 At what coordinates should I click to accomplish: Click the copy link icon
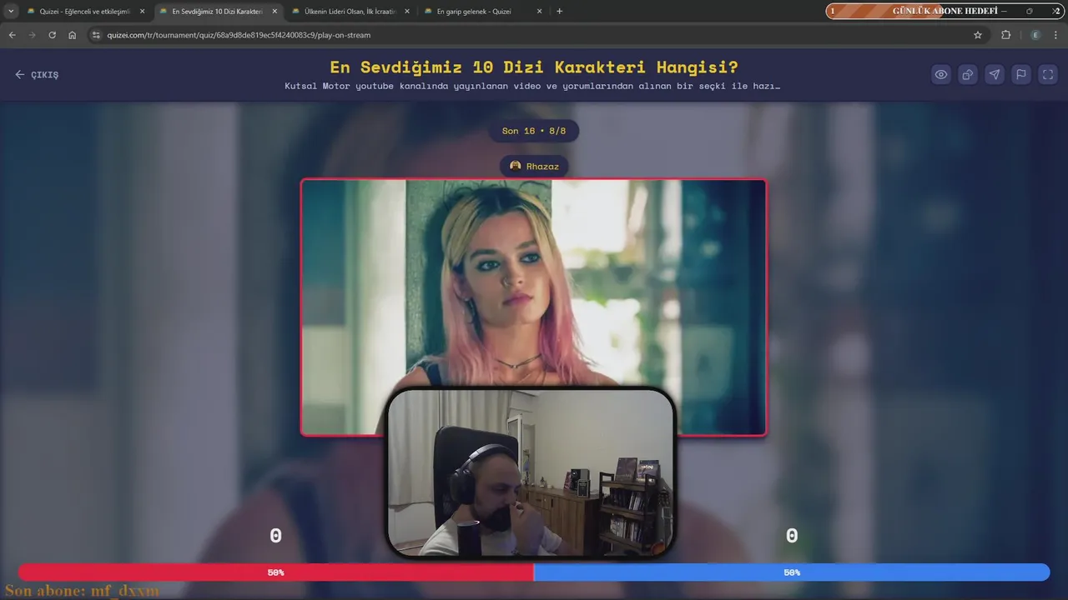pos(968,74)
